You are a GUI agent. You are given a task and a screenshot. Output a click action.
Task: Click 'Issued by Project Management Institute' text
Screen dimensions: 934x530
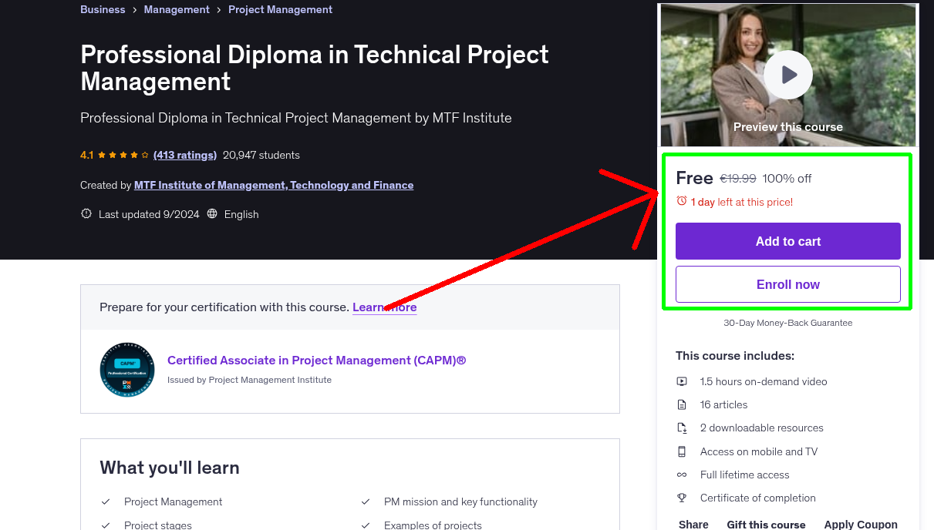(249, 380)
